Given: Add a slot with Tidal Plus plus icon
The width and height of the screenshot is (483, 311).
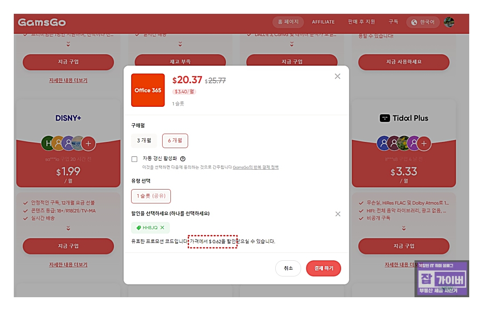Looking at the screenshot, I should 424,143.
